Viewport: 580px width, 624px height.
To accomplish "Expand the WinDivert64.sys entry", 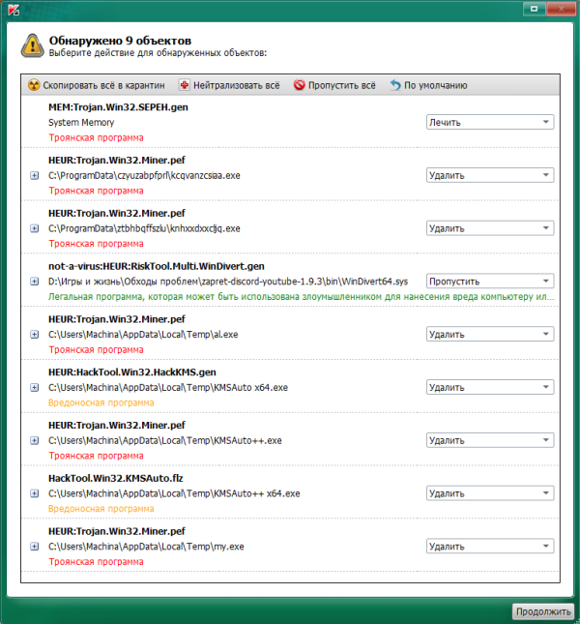I will click(x=35, y=282).
